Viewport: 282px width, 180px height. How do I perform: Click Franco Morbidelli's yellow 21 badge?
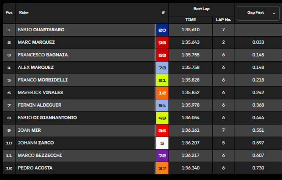[162, 80]
